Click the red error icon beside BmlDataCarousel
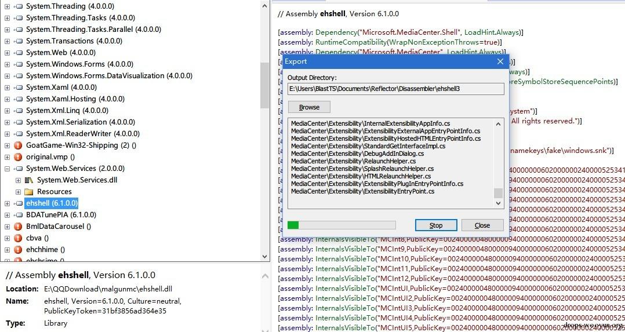This screenshot has width=625, height=332. tap(17, 227)
